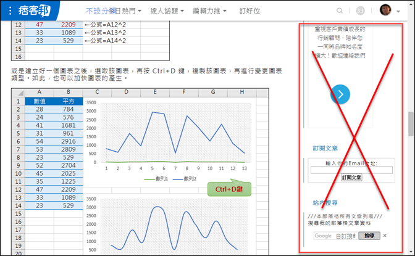Click the green Ctrl+D鍵 callout in image
The image size is (415, 256).
pyautogui.click(x=229, y=189)
